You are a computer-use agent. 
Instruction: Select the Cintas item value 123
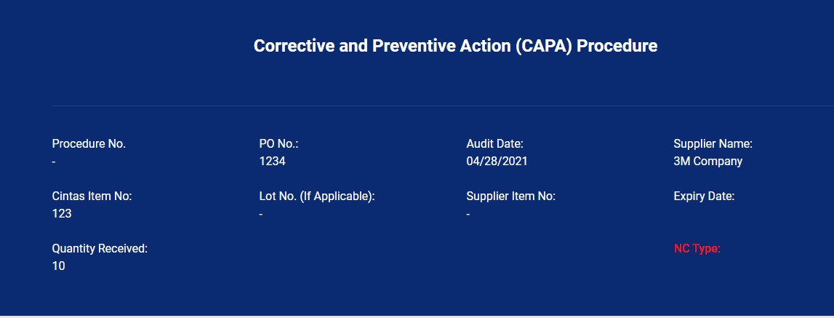62,214
